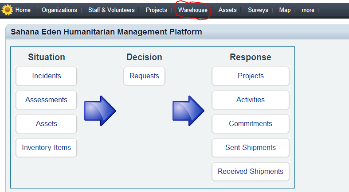View Sent Shipments
This screenshot has height=192, width=349.
[x=251, y=148]
